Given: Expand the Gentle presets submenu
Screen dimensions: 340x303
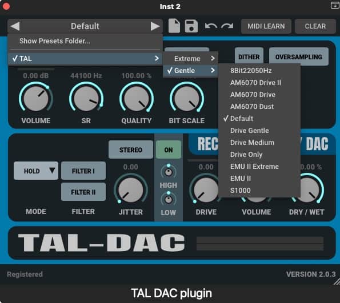Looking at the screenshot, I should [x=190, y=70].
